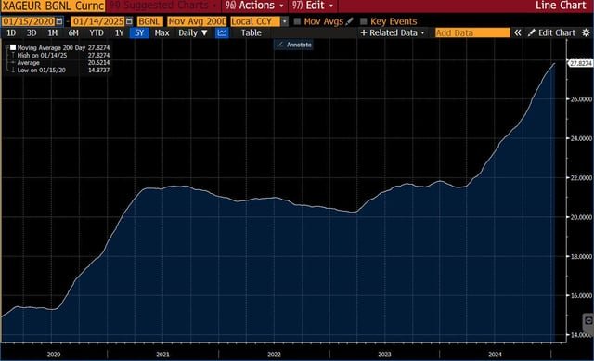Viewport: 594px width, 361px height.
Task: Click the 2024 year label on time axis
Action: click(495, 355)
